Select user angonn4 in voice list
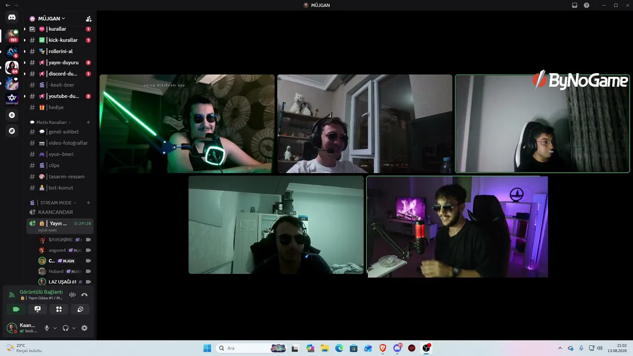This screenshot has height=356, width=633. tap(65, 250)
